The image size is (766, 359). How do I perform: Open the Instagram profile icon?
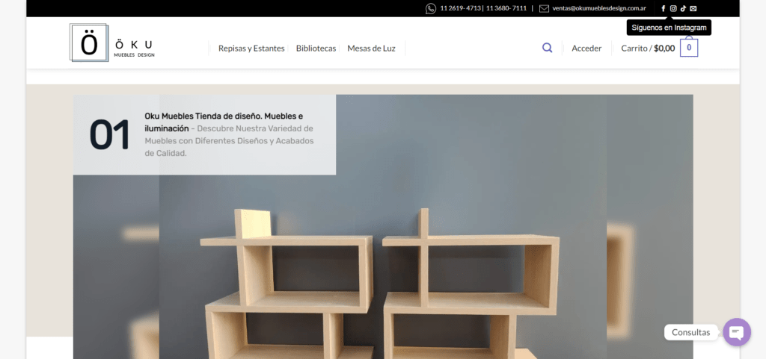[673, 8]
